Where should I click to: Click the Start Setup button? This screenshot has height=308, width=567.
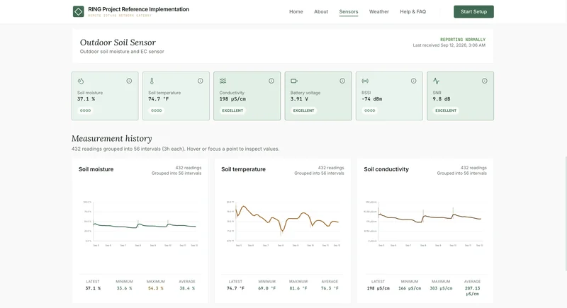click(473, 11)
